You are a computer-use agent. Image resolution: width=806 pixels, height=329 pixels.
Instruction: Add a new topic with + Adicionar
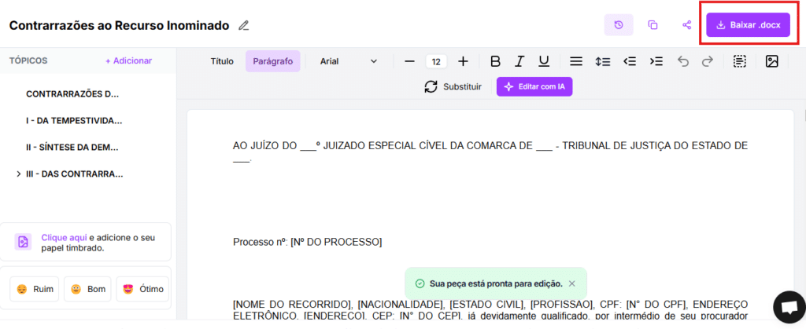tap(128, 60)
